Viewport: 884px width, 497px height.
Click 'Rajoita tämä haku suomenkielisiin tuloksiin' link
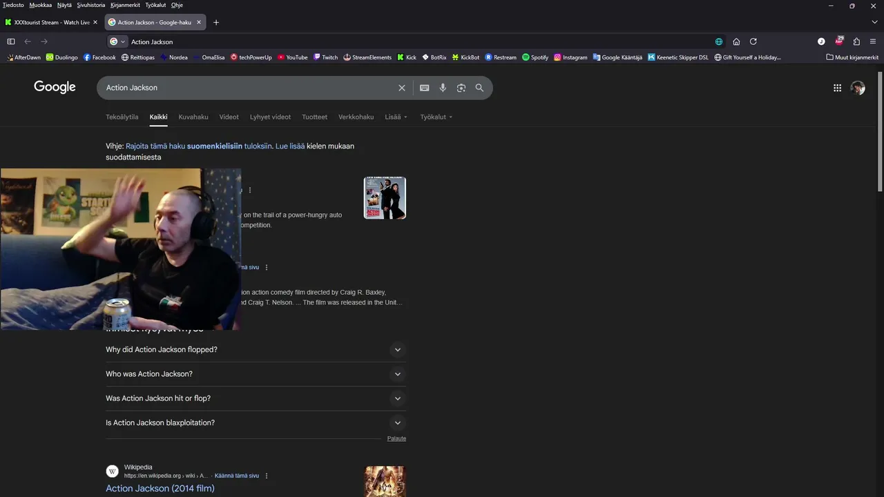point(198,146)
